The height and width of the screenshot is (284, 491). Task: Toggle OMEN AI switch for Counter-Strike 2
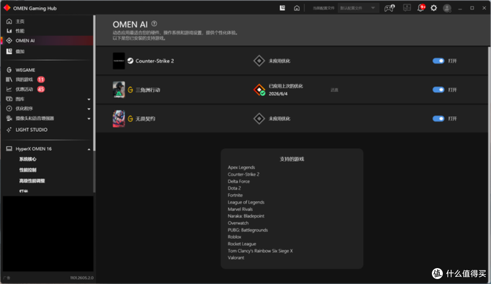click(x=438, y=61)
